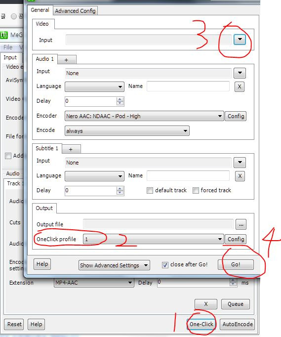Viewport: 281px width, 337px height.
Task: Click the Audio Name text field
Action: click(188, 86)
